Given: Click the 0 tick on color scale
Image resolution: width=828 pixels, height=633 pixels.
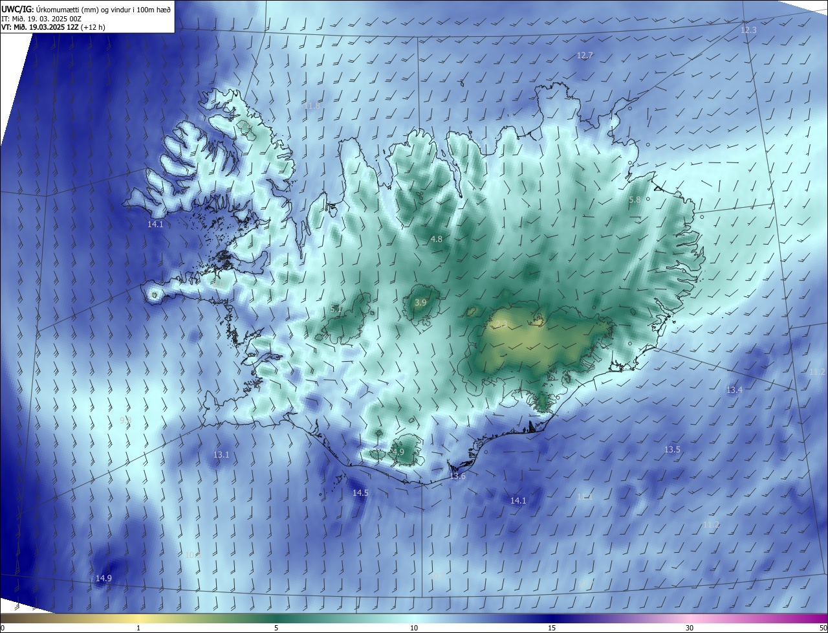Looking at the screenshot, I should (x=3, y=628).
